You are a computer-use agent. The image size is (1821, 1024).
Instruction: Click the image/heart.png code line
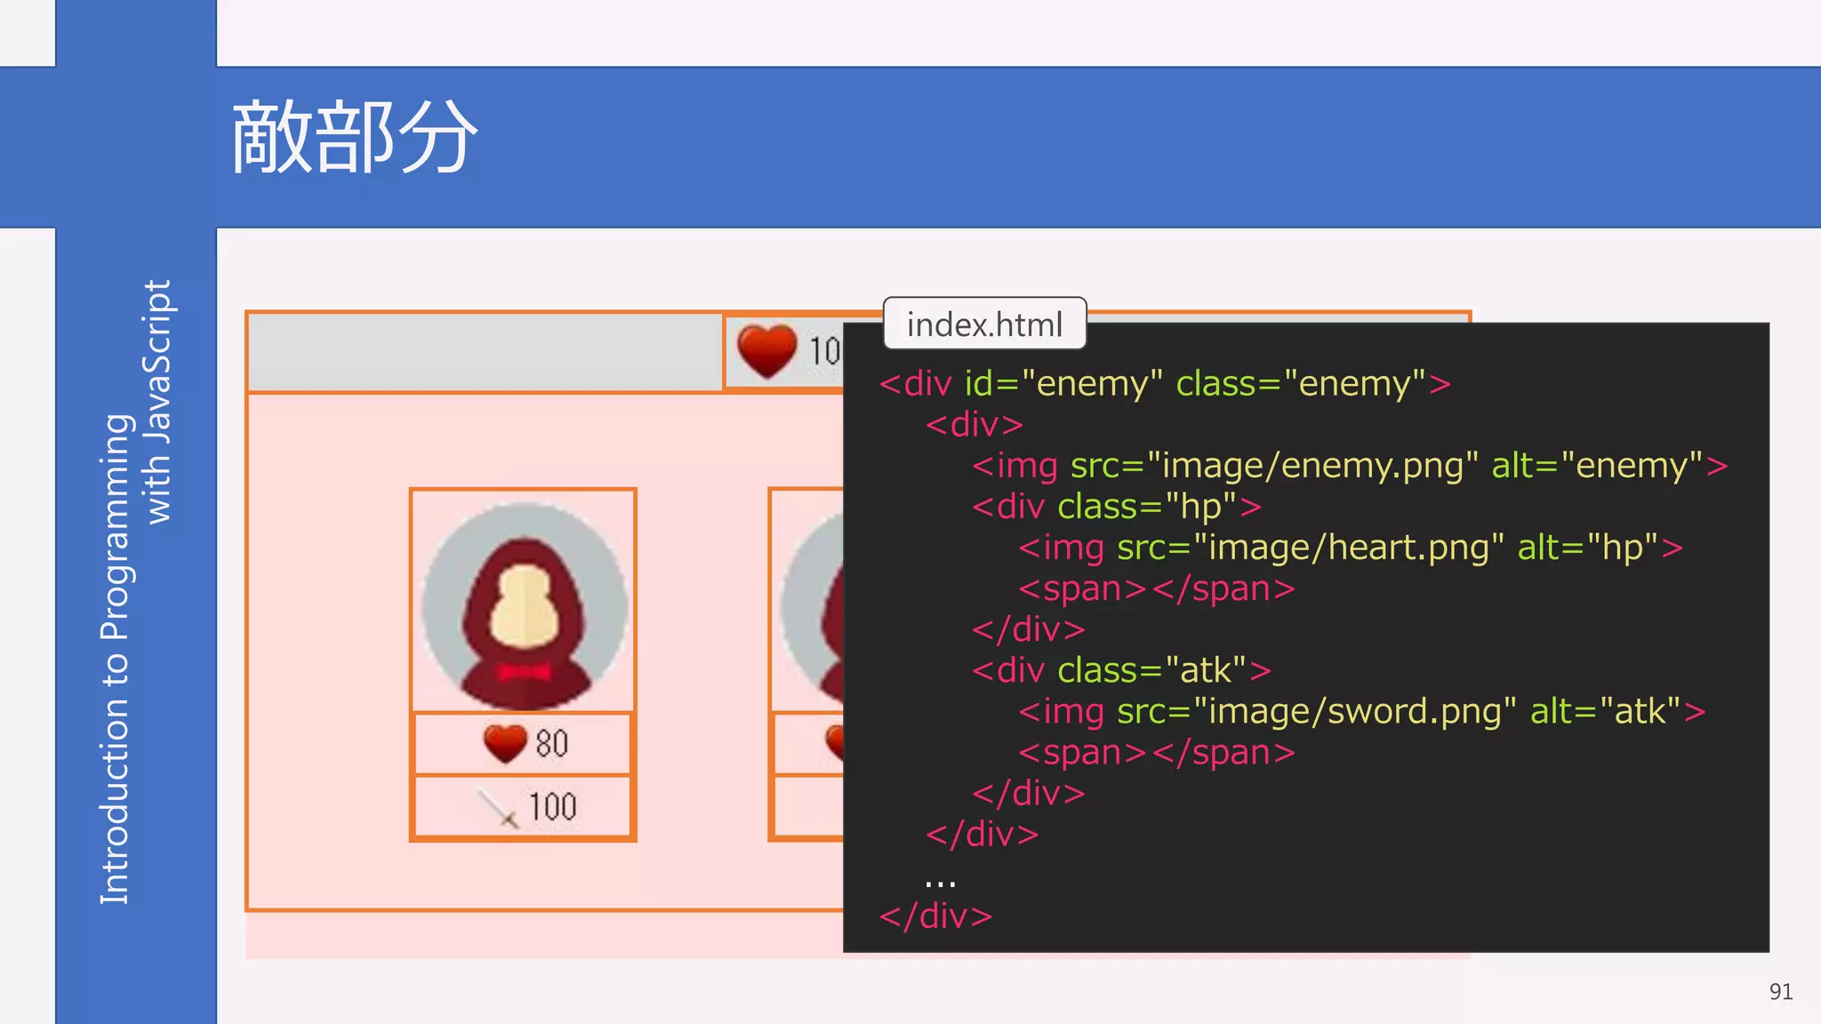[1351, 548]
